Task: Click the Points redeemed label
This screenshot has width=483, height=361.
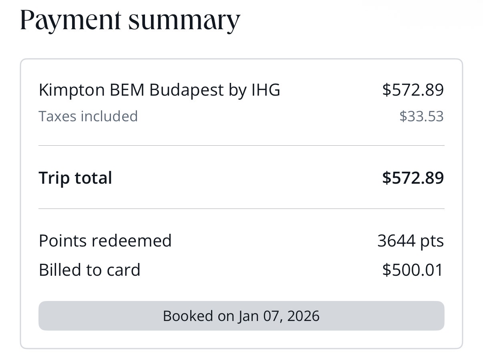Action: tap(105, 241)
